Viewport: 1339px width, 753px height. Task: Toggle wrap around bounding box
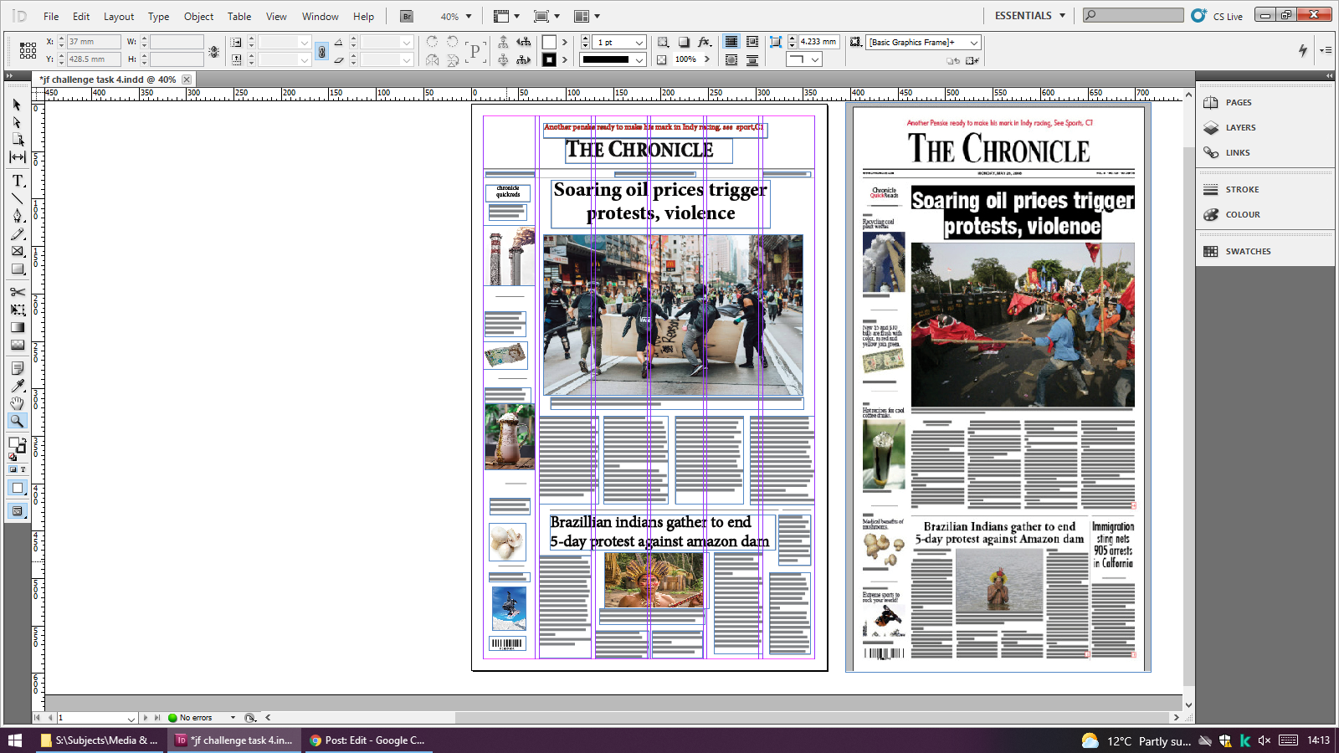[752, 42]
